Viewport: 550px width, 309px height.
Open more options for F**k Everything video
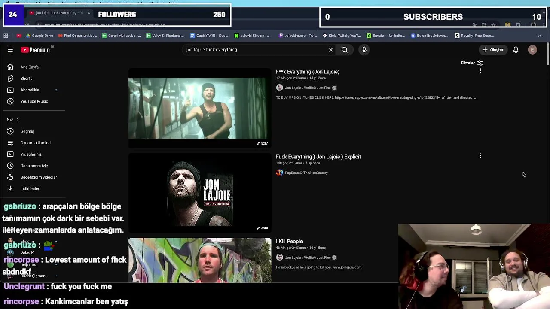480,71
